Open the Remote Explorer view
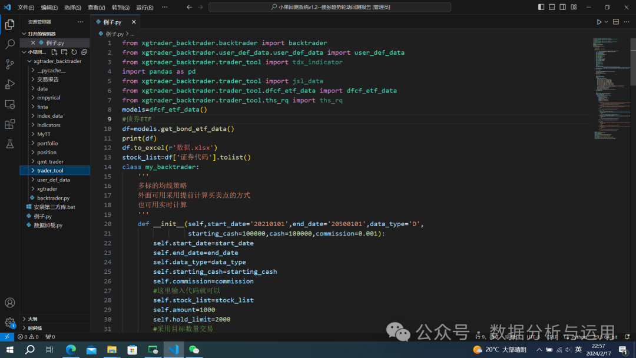This screenshot has width=636, height=358. coord(10,104)
